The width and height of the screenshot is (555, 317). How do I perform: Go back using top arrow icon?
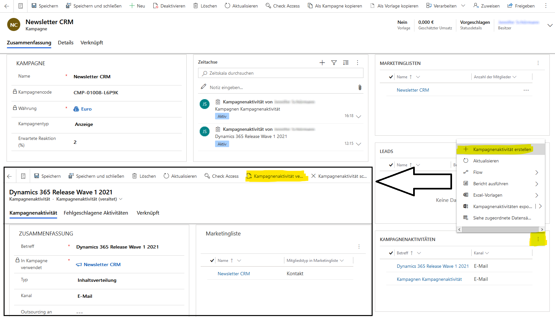[x=7, y=6]
